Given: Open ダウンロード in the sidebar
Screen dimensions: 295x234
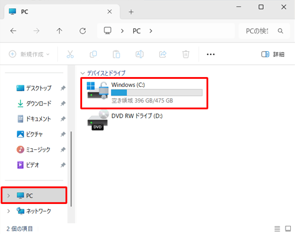Looking at the screenshot, I should coord(34,103).
